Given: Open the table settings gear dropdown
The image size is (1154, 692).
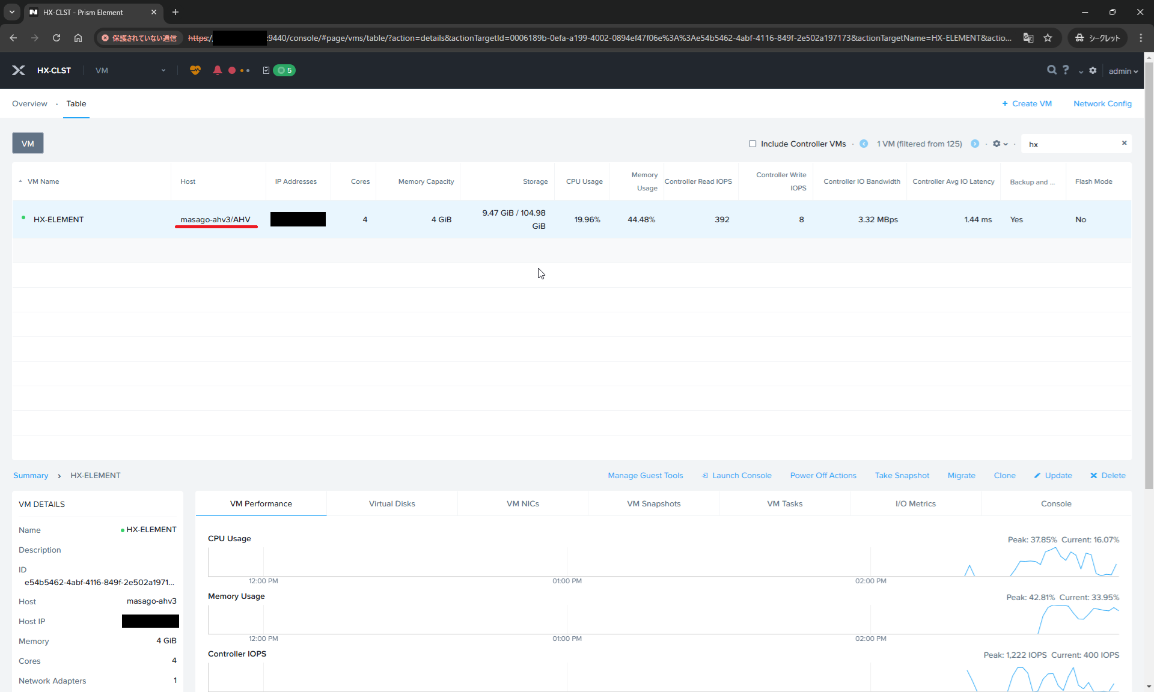Looking at the screenshot, I should (1000, 144).
